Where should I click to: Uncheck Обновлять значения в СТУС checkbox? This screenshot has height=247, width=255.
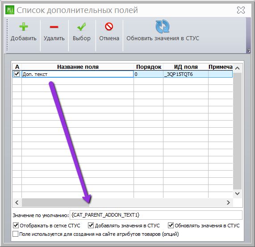(171, 226)
